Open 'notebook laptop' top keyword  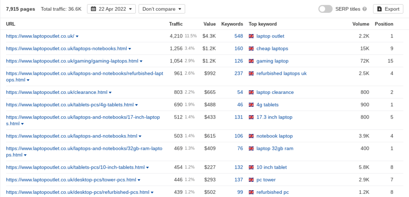tap(274, 136)
